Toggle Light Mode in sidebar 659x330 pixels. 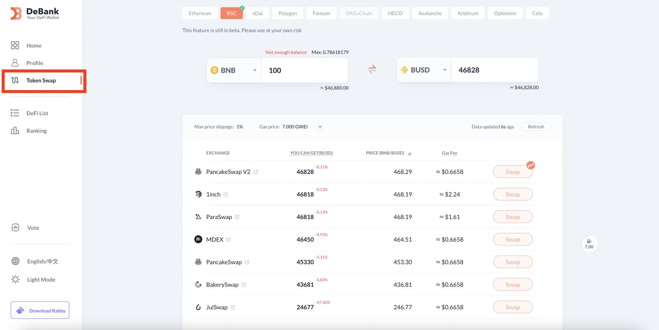41,279
